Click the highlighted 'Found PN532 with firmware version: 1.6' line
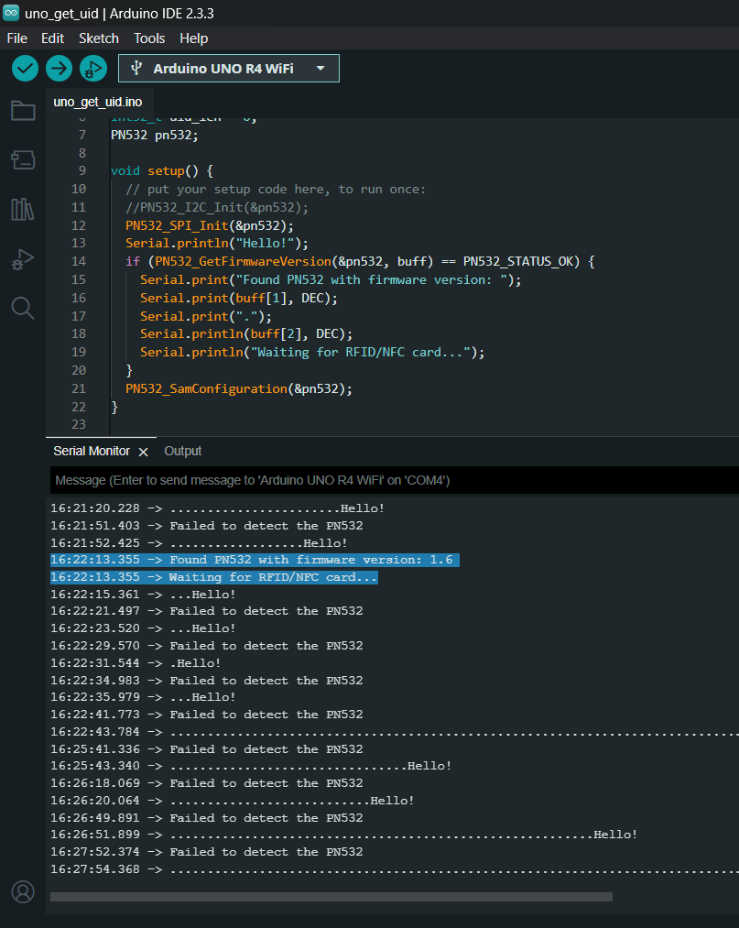739x928 pixels. [255, 560]
